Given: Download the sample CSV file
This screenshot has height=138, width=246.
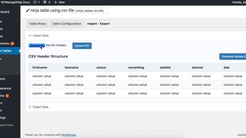Looking at the screenshot, I should [x=233, y=56].
